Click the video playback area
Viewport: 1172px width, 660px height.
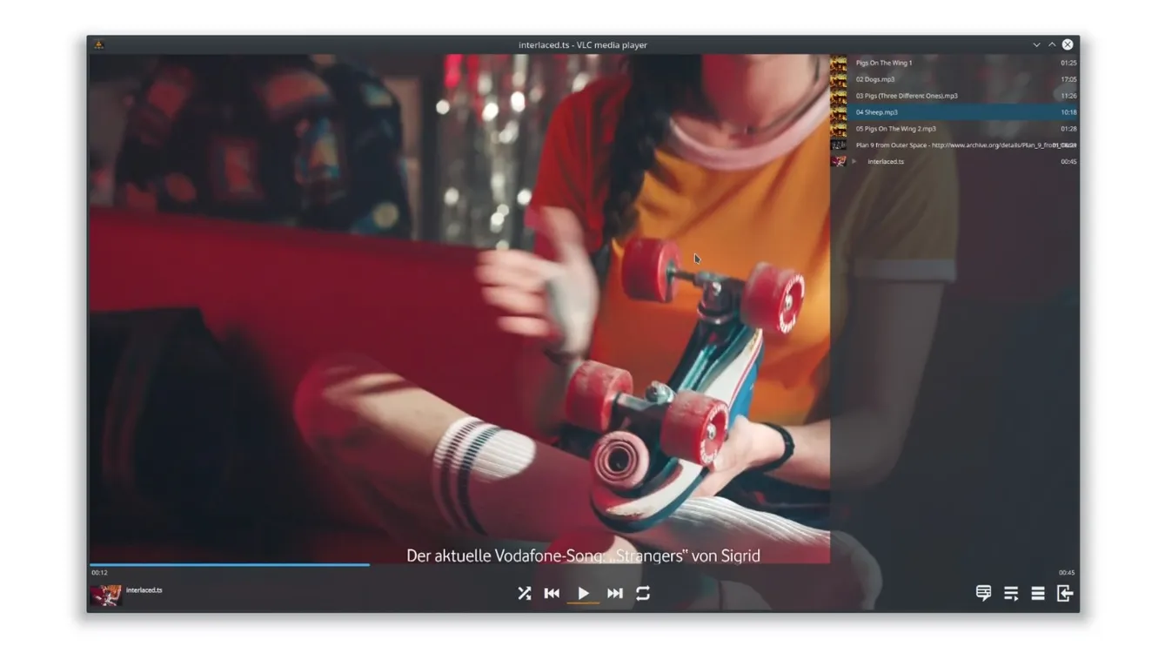(459, 308)
